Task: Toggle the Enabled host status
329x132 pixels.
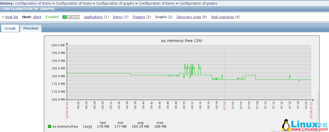Action: click(x=52, y=17)
